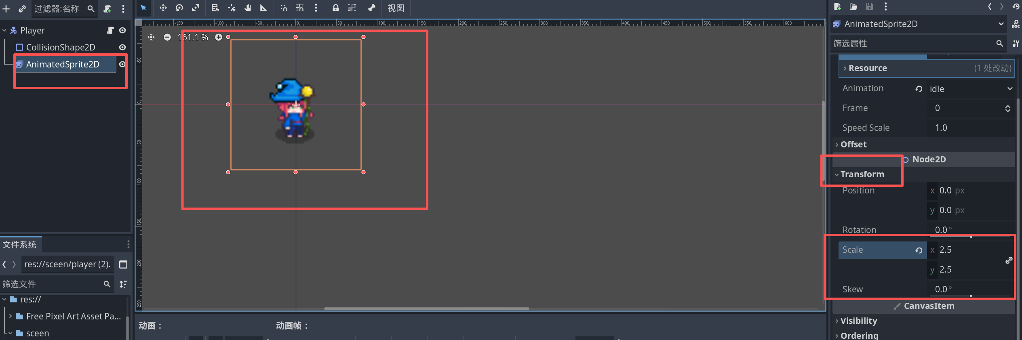Toggle visibility of AnimatedSprite2D node
Viewport: 1022px width, 340px height.
[122, 64]
